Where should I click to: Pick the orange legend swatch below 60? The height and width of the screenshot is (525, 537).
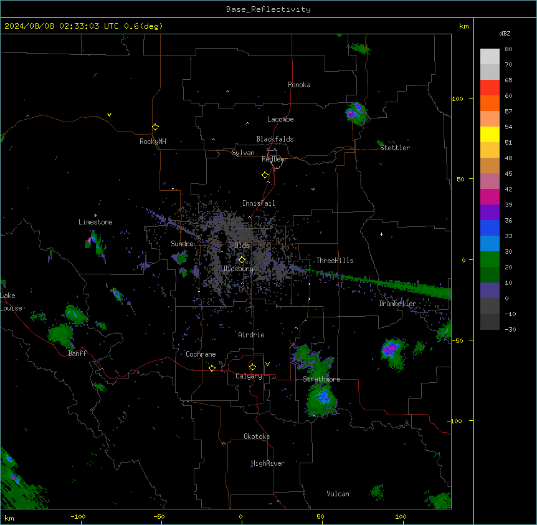pos(490,103)
